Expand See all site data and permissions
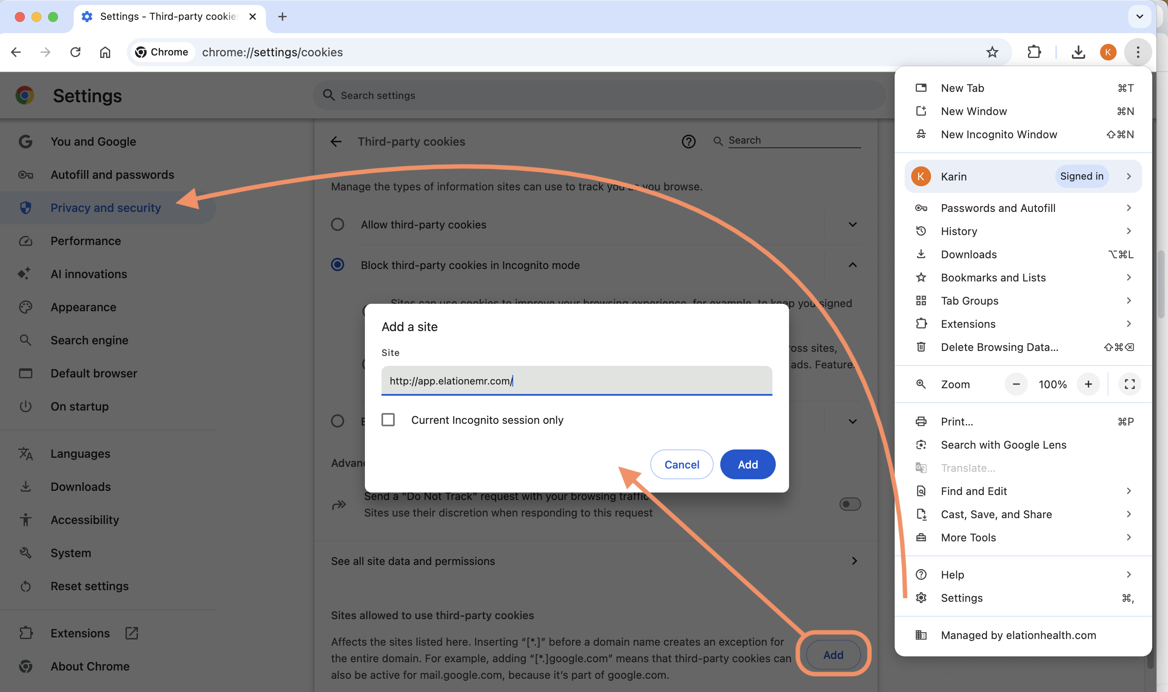This screenshot has width=1168, height=692. pos(854,561)
